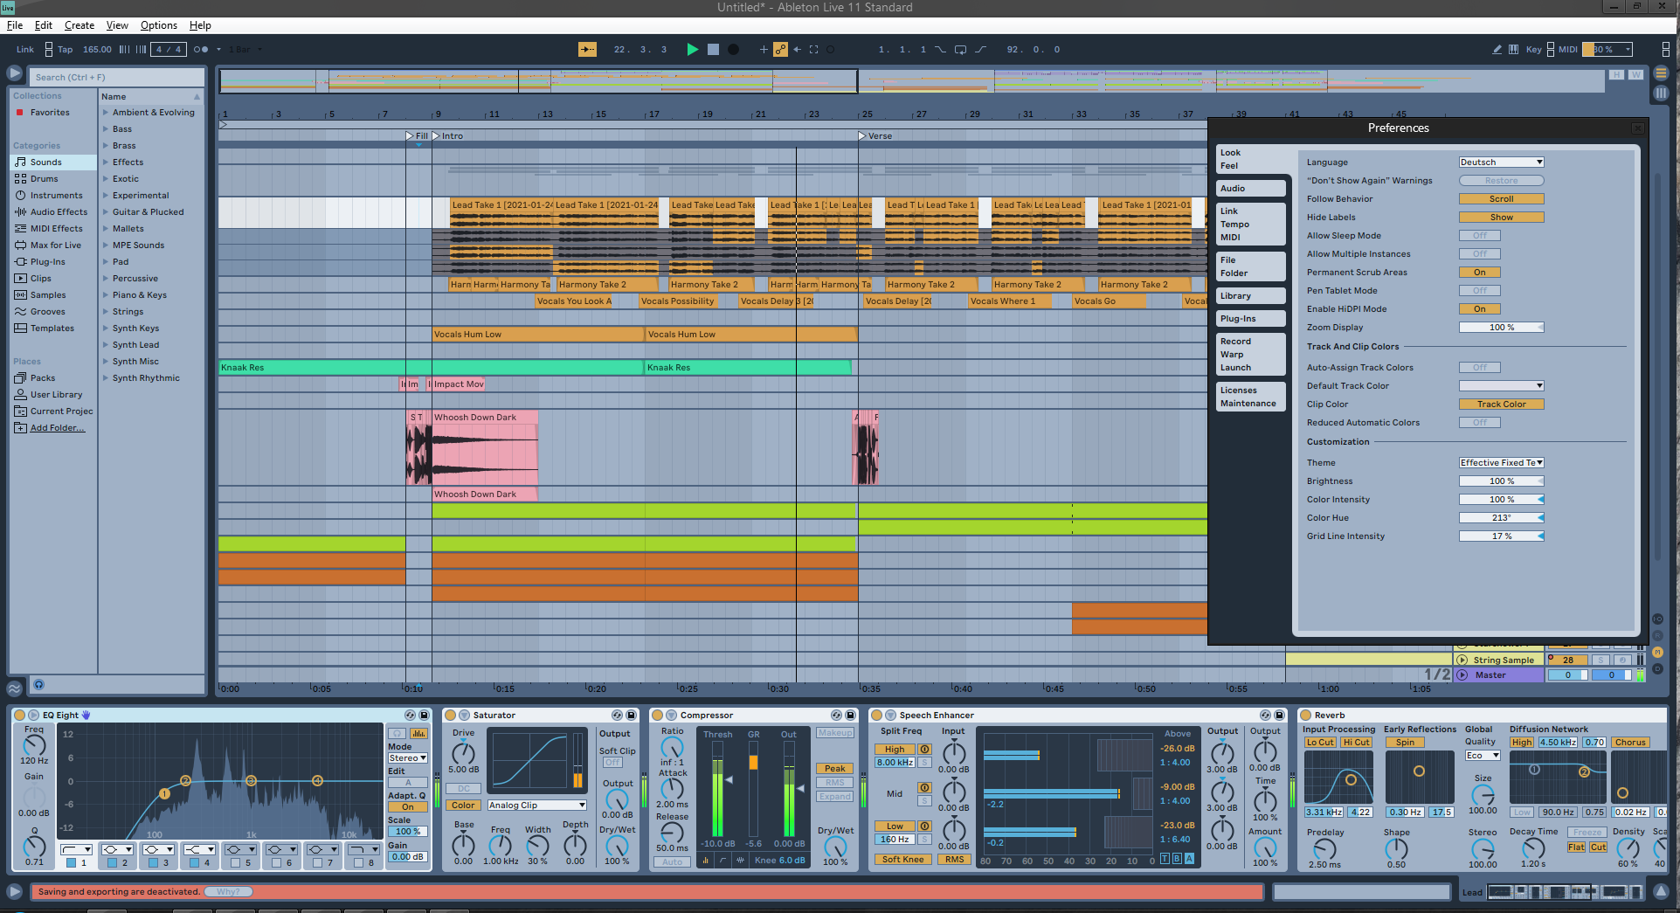Select the first Vocals Hum Low clip

click(538, 335)
